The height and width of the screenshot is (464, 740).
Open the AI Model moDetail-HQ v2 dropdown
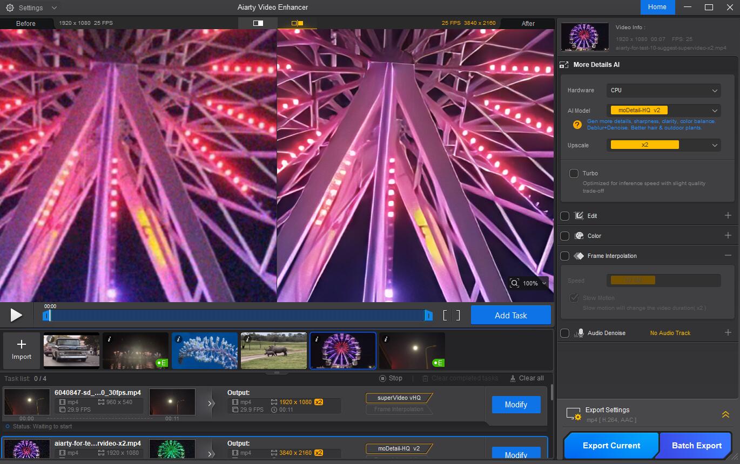(663, 111)
